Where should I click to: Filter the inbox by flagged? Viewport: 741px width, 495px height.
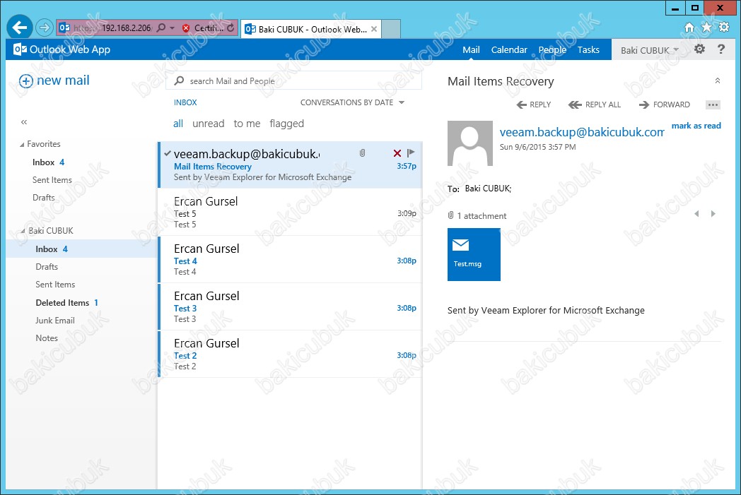point(287,124)
